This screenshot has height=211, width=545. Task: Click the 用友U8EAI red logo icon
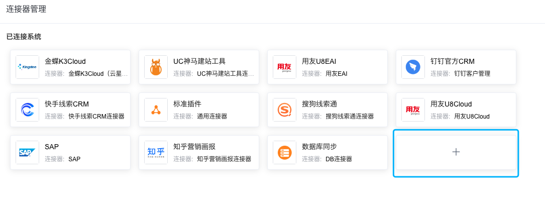click(285, 67)
